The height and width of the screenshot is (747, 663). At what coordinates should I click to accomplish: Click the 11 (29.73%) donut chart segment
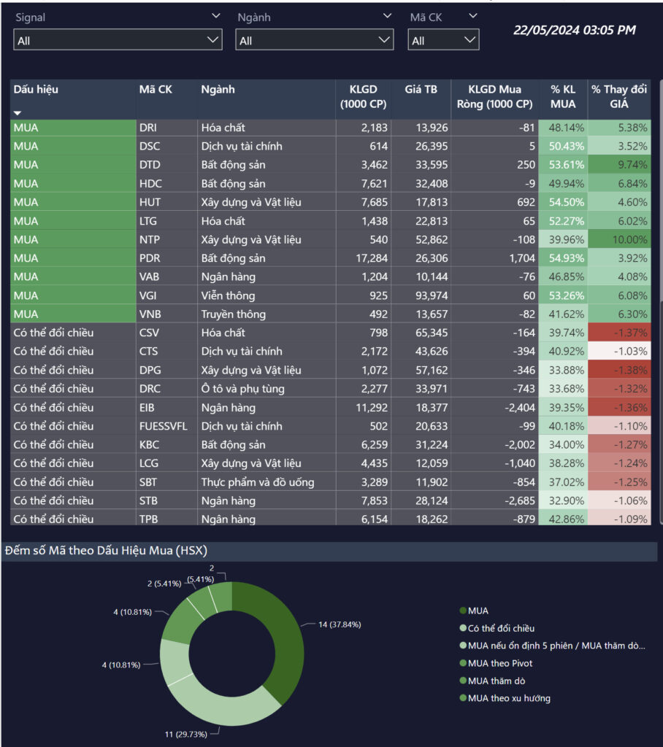219,700
